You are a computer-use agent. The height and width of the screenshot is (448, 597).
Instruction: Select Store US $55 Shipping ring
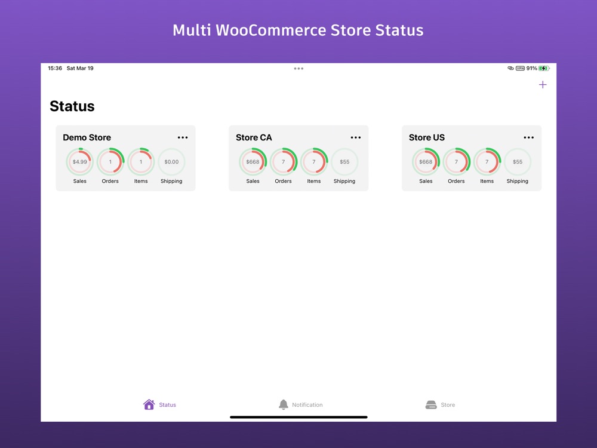point(518,161)
